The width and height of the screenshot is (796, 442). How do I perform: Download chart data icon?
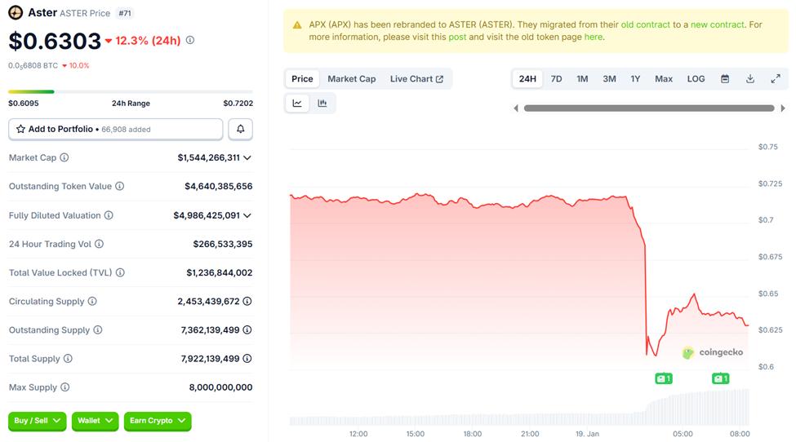coord(750,79)
